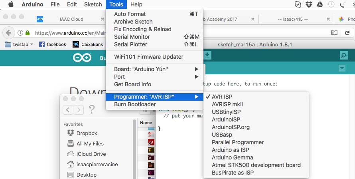Choose Auto Format from Tools menu
Viewport: 355px width, 179px height.
point(155,14)
